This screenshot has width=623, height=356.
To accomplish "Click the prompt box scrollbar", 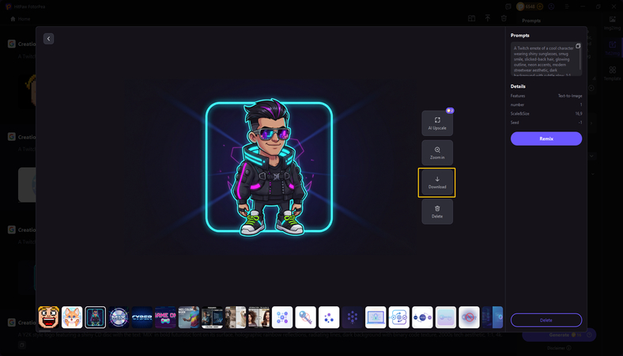I will [x=580, y=59].
